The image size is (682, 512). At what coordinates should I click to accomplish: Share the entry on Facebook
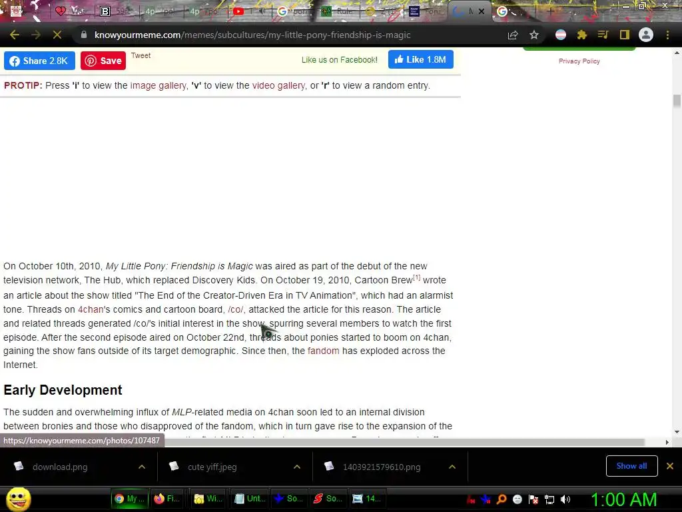[x=39, y=61]
